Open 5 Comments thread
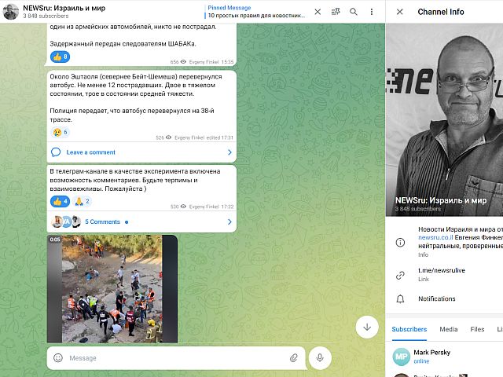Screen dimensions: 503x377 [103, 221]
